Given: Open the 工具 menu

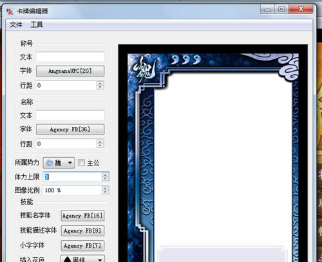Looking at the screenshot, I should click(37, 24).
